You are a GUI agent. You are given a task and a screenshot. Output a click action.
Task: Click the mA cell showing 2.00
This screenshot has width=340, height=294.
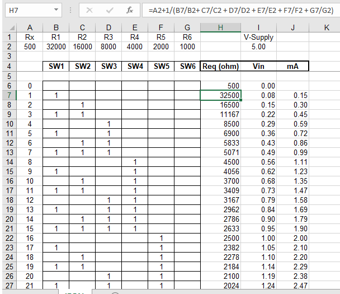click(292, 238)
